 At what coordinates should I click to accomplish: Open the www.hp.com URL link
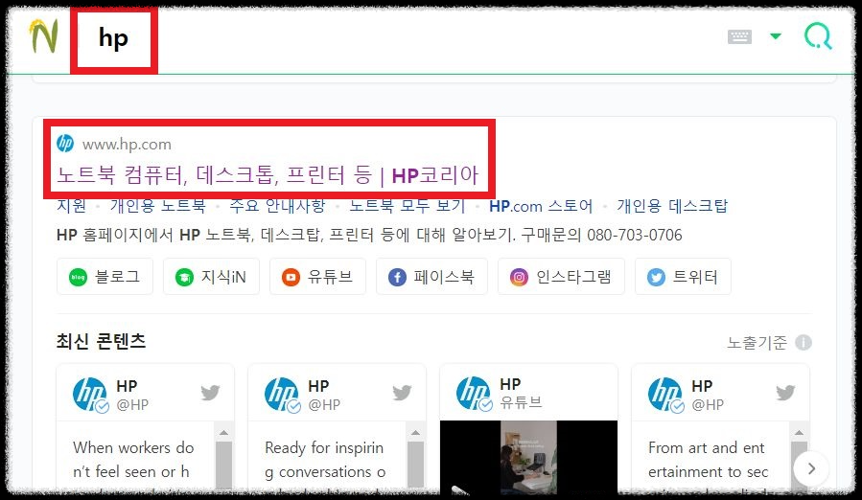(127, 145)
